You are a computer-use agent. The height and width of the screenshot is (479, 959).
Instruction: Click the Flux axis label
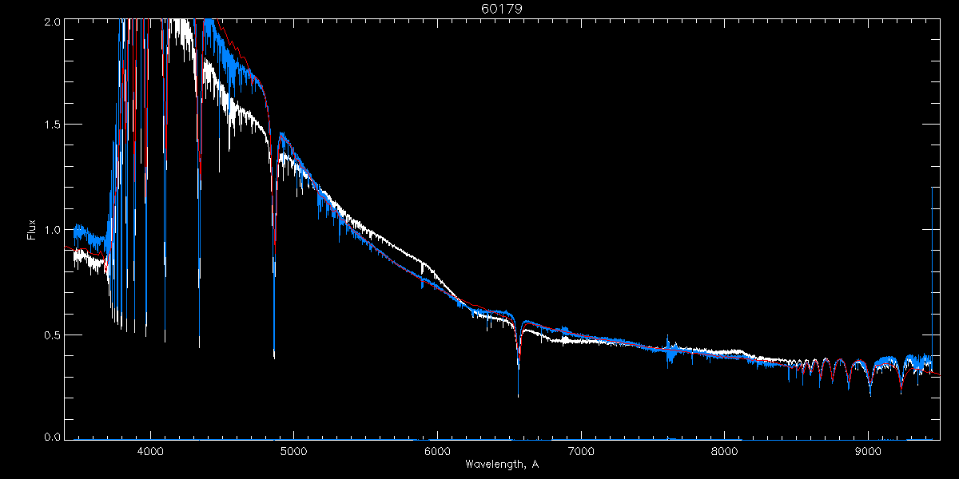click(x=32, y=229)
